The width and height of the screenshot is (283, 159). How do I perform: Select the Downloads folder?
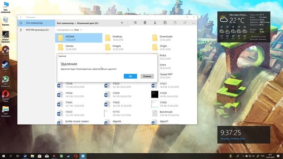173,38
